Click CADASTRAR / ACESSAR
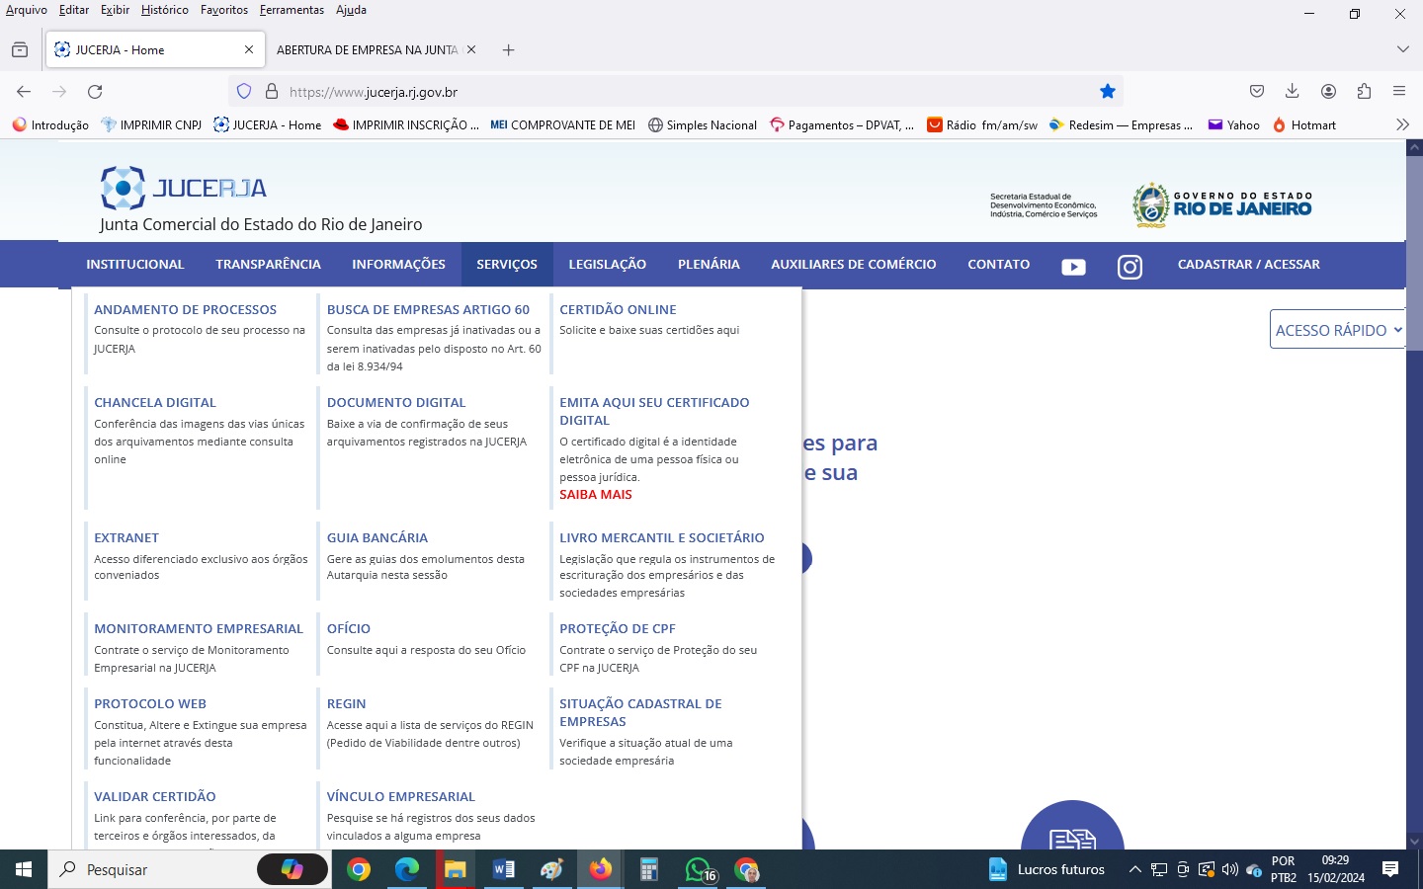 tap(1249, 265)
